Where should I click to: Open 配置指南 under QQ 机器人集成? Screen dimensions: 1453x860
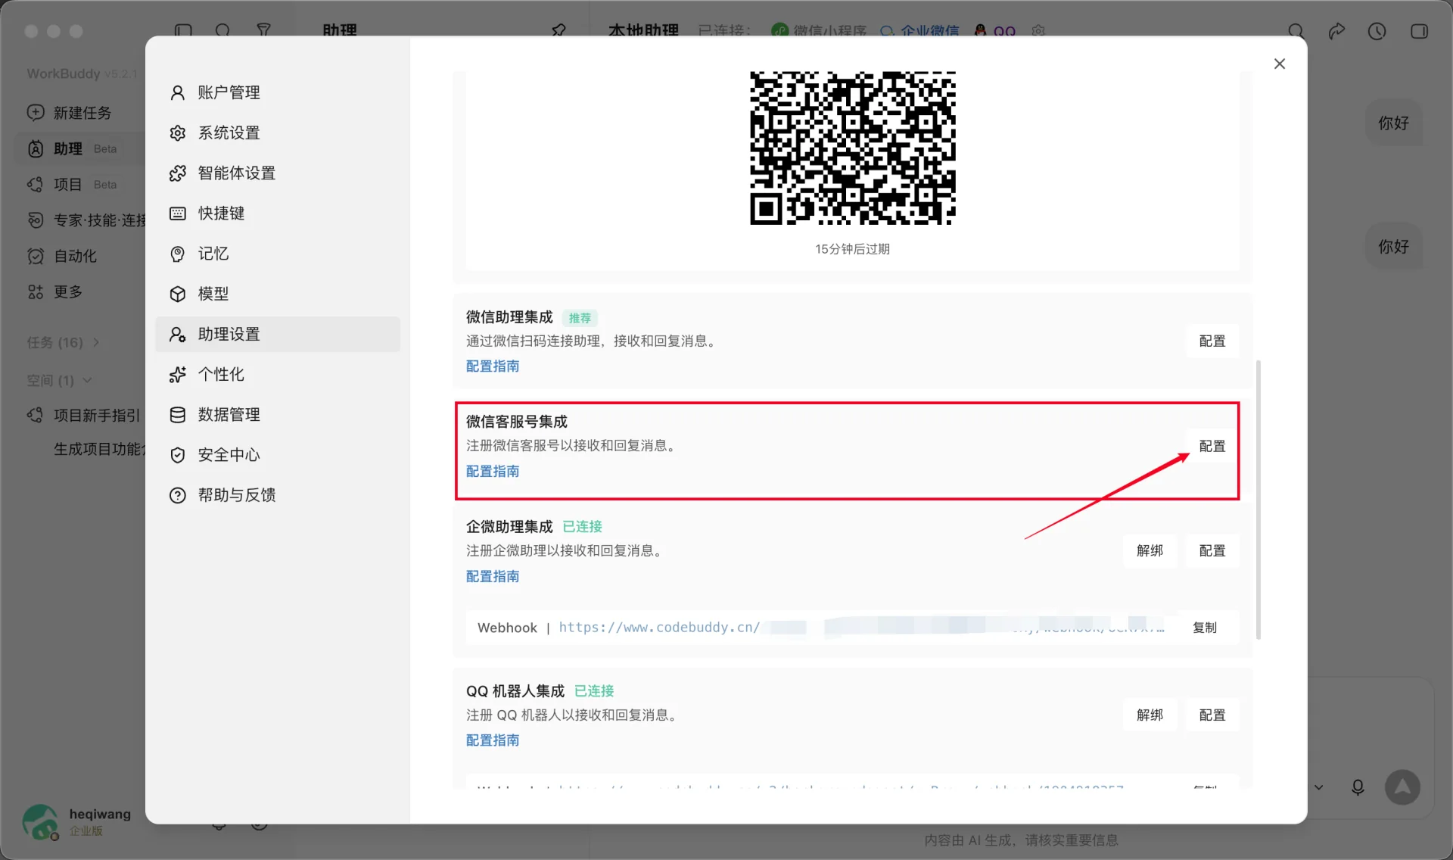[493, 740]
